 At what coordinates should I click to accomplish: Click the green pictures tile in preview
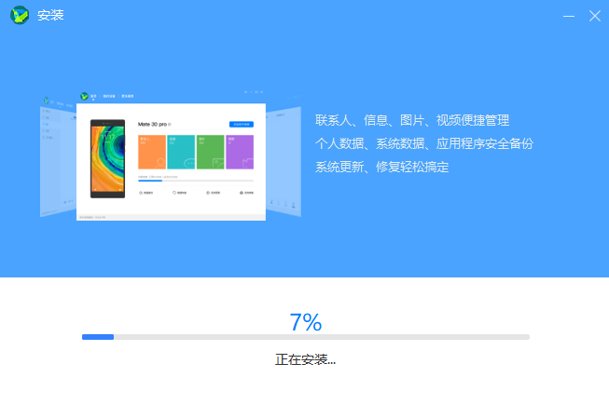click(210, 152)
